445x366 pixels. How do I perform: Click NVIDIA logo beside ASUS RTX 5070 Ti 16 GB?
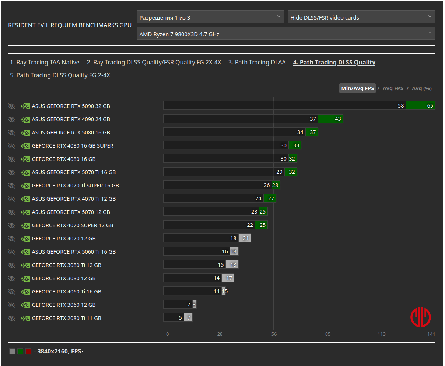click(25, 172)
